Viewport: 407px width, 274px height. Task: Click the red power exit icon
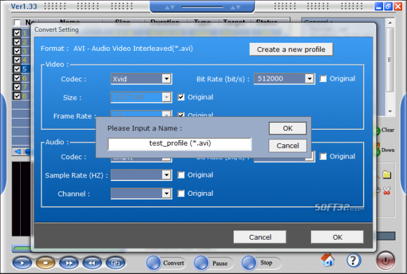click(x=386, y=261)
